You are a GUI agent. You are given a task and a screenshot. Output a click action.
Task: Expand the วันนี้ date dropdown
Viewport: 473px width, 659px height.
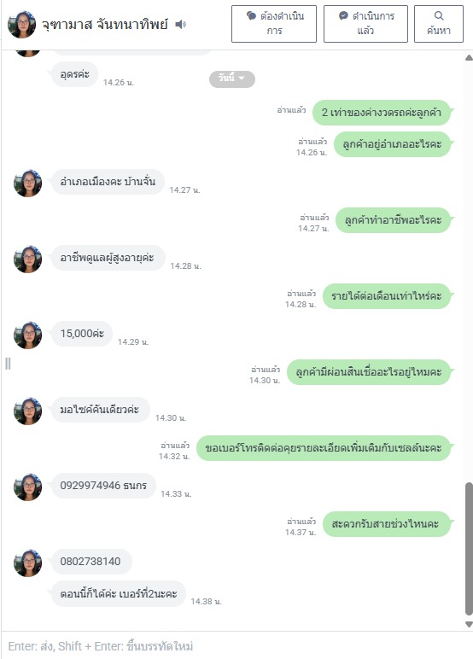(x=232, y=79)
